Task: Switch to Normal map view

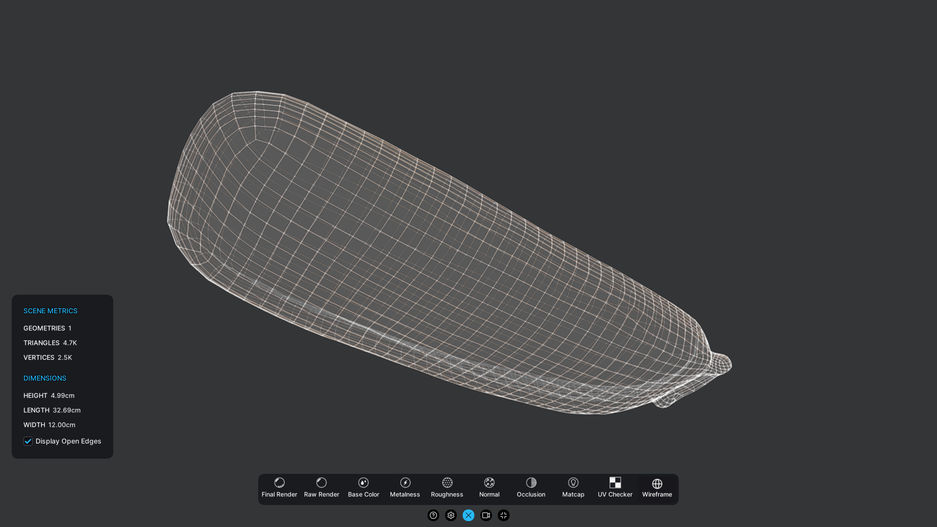Action: (x=489, y=488)
